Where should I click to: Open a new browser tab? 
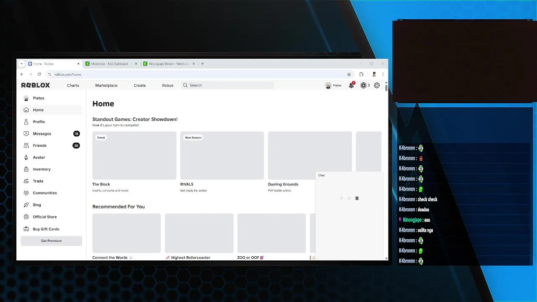pos(202,64)
